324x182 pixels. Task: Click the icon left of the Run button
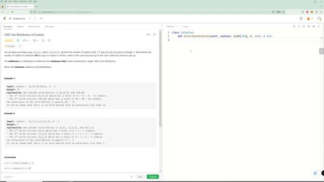coord(131,177)
